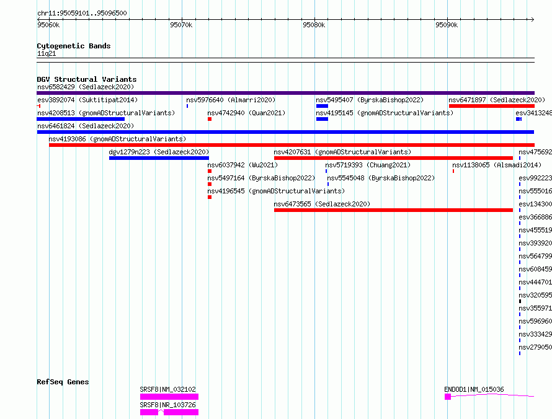The image size is (552, 419).
Task: Select nsv6037942 (Wu2021) label
Action: pyautogui.click(x=243, y=165)
